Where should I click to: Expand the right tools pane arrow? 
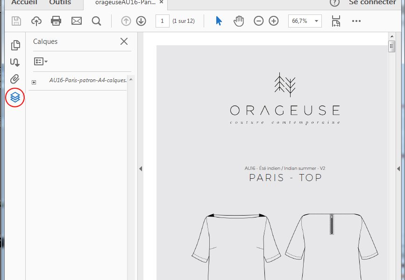click(398, 169)
